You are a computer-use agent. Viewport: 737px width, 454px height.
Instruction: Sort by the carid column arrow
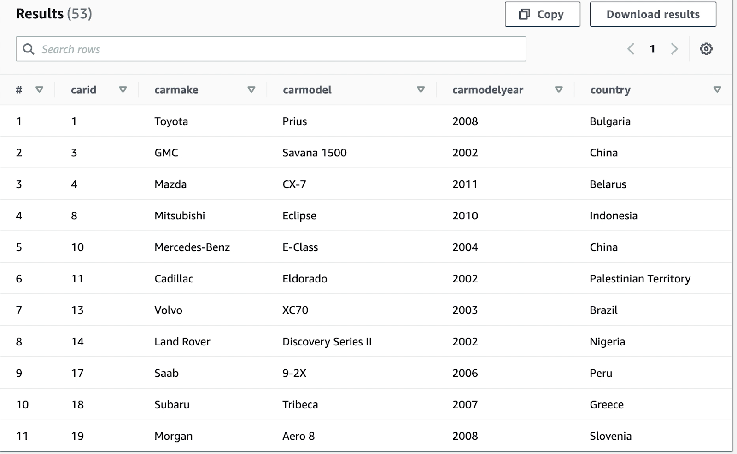[x=123, y=90]
